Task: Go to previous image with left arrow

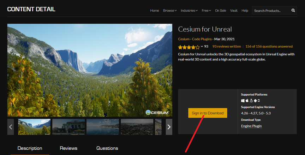Action: coord(11,127)
